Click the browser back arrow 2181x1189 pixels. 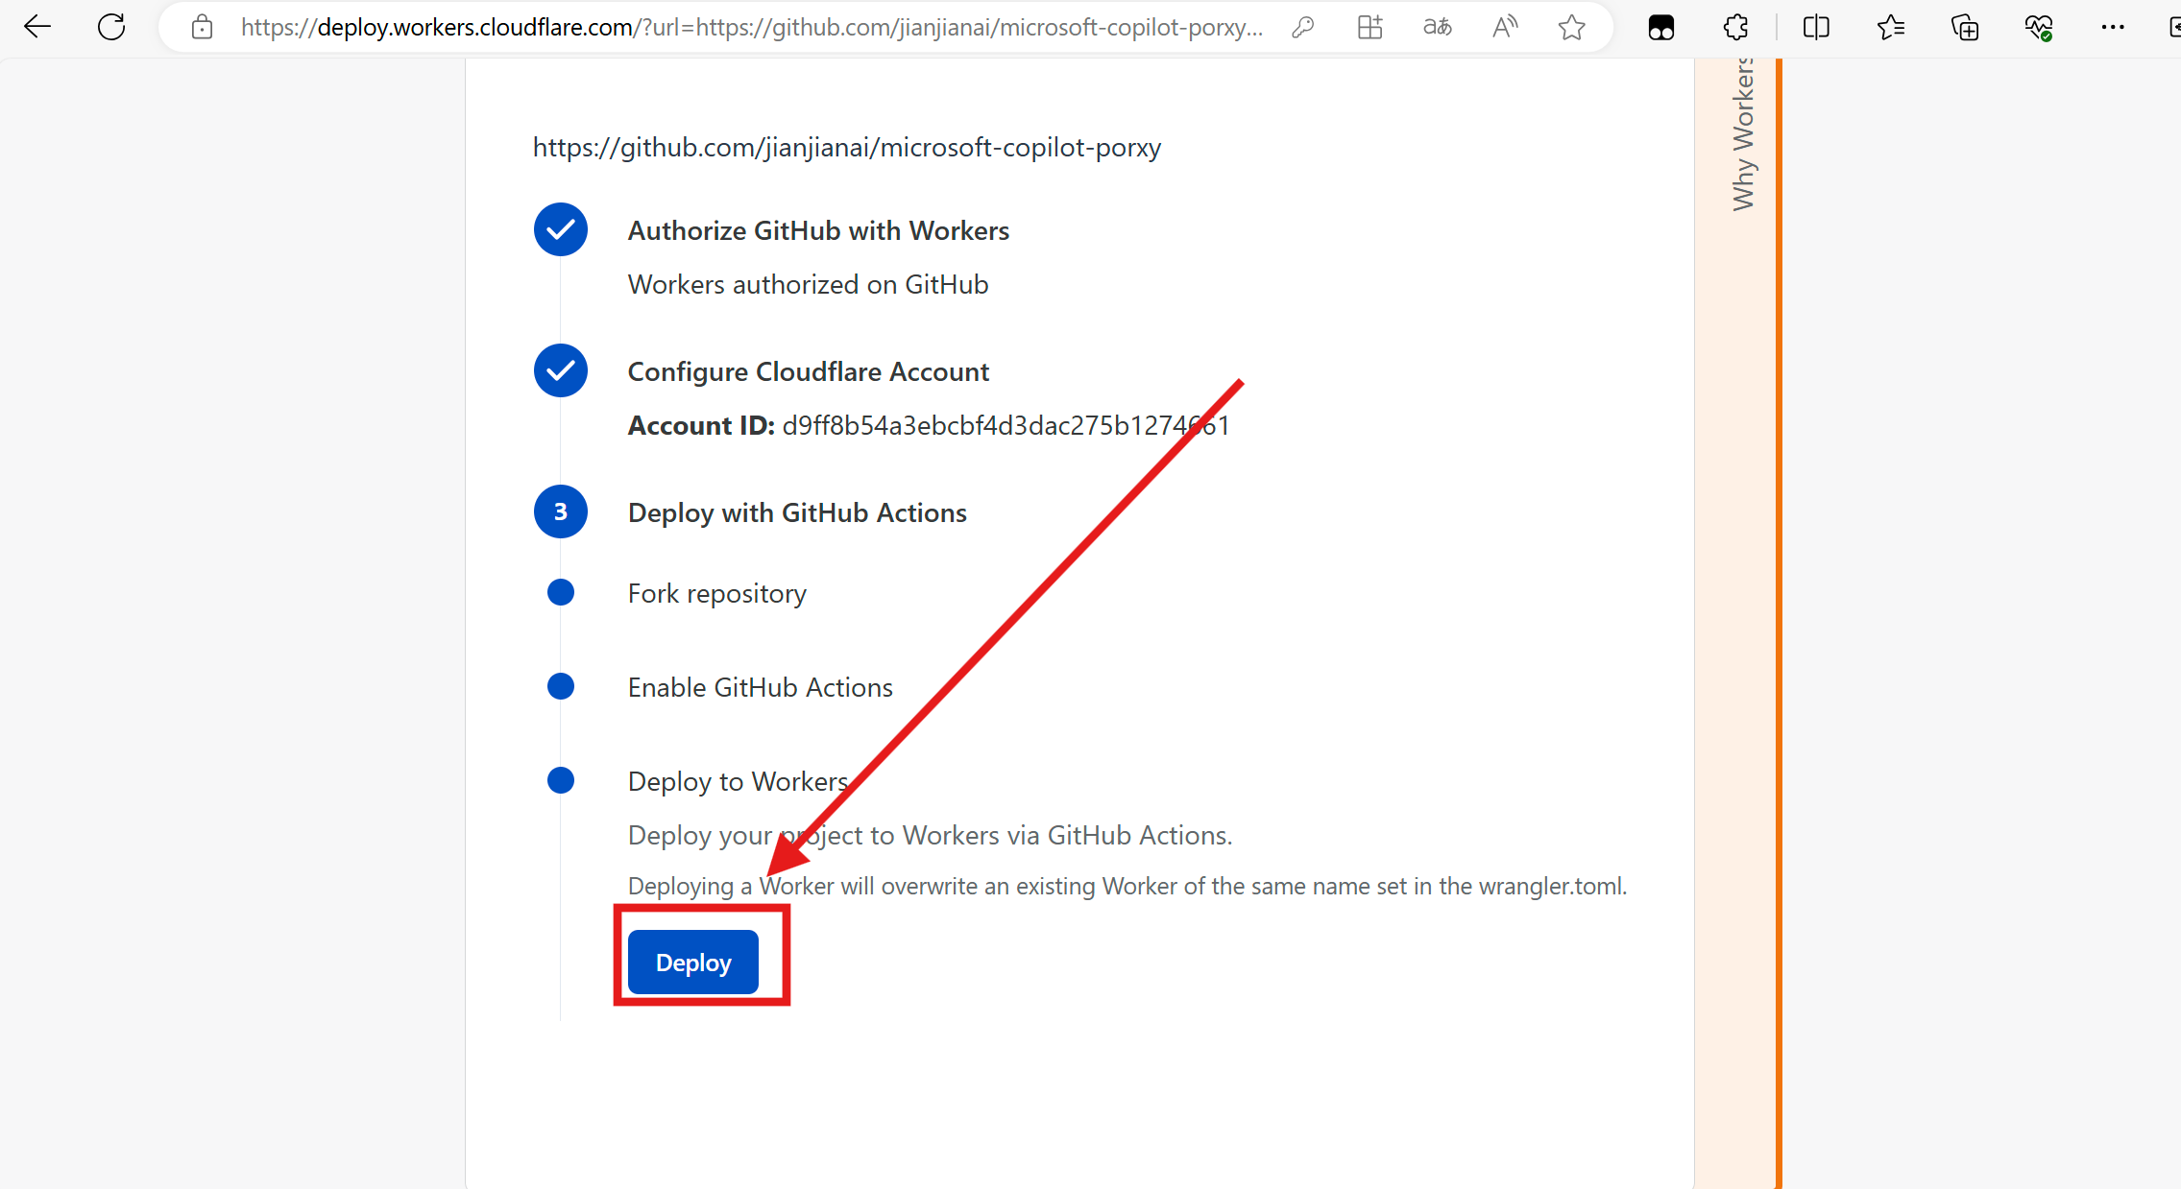click(37, 27)
